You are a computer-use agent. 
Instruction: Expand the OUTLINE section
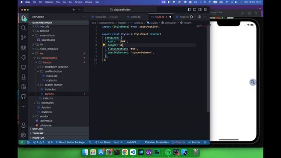coord(58,129)
